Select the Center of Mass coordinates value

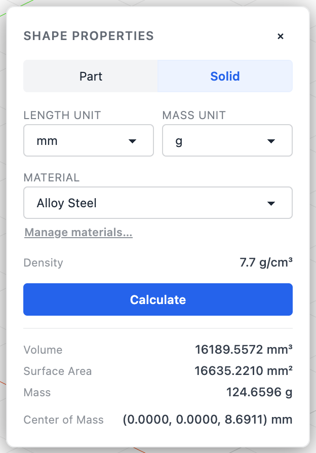pos(208,420)
